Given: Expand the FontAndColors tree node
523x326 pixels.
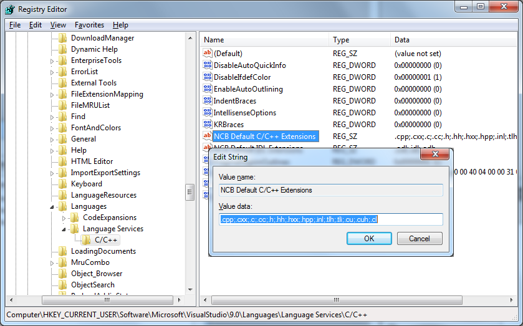Looking at the screenshot, I should (52, 128).
